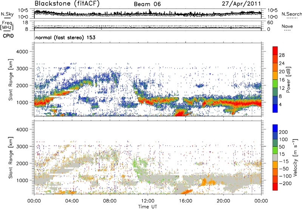302x209 pixels.
Task: Select the 'N.Sky' legend label
Action: coord(7,14)
